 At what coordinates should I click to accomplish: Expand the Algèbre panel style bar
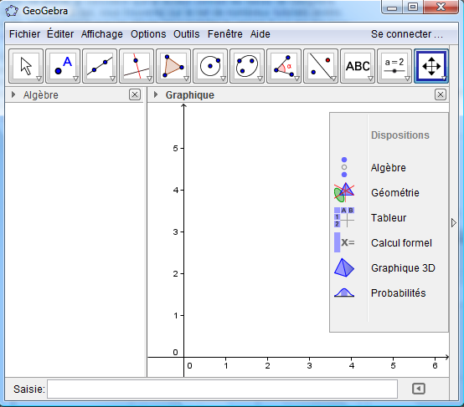coord(13,94)
